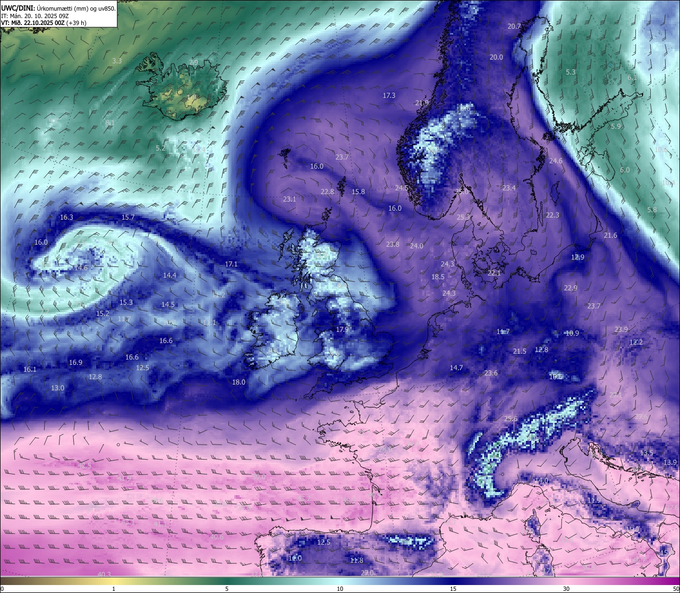Click the 15.3 value on the map
The image size is (680, 593).
(x=126, y=302)
